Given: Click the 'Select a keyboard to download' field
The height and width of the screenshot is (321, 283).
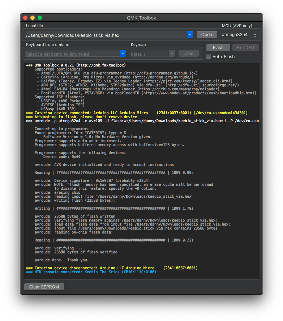Looking at the screenshot, I should click(x=72, y=54).
